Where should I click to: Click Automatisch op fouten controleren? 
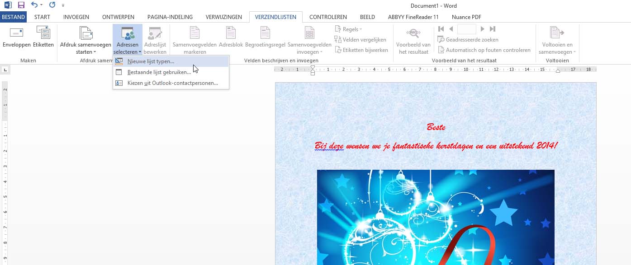point(484,50)
